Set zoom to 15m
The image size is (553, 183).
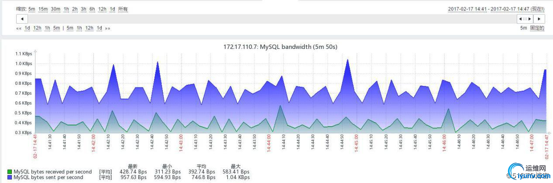pos(43,9)
